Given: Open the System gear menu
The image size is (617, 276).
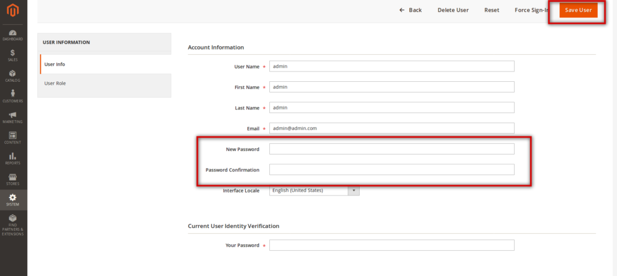Looking at the screenshot, I should [x=13, y=200].
